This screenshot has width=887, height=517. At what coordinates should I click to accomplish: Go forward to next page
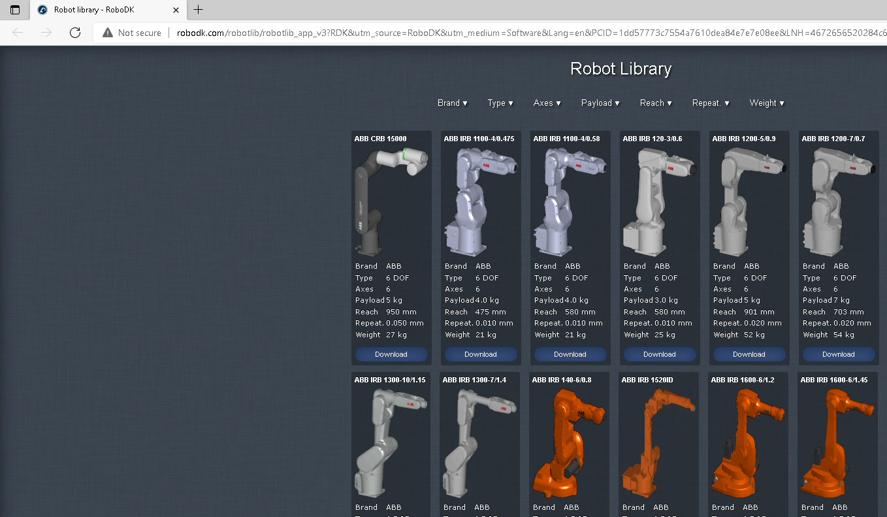46,33
